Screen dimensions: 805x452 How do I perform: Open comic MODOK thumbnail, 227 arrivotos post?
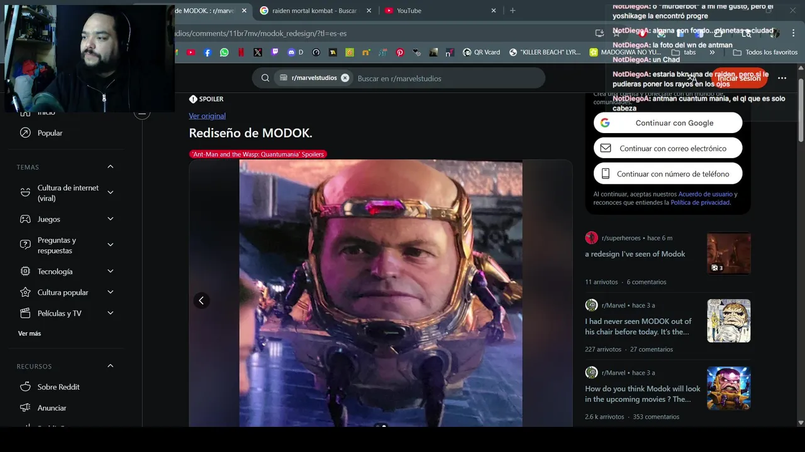[x=729, y=321]
